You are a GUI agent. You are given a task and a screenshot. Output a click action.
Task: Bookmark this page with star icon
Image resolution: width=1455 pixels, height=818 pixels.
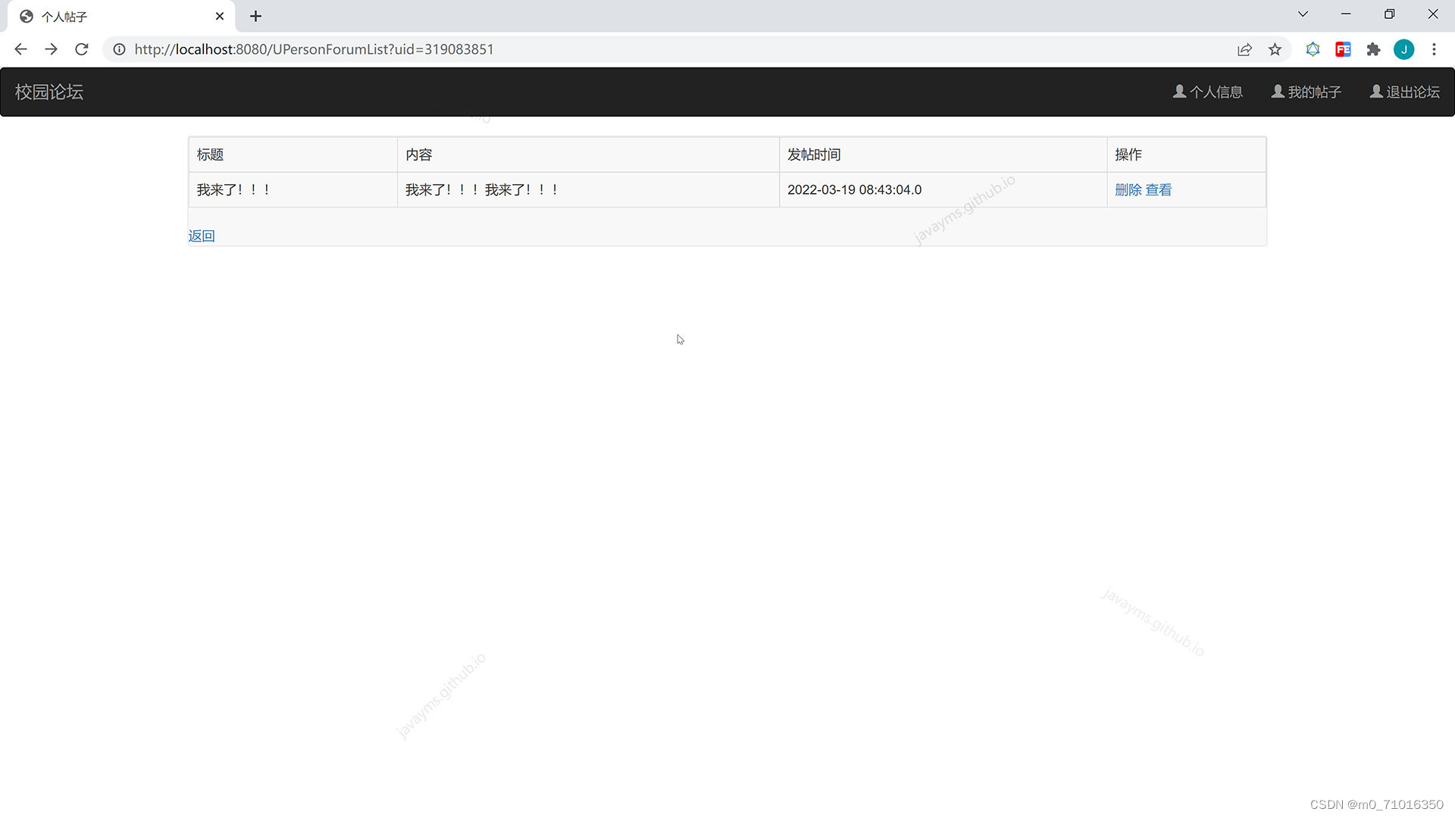(1275, 49)
